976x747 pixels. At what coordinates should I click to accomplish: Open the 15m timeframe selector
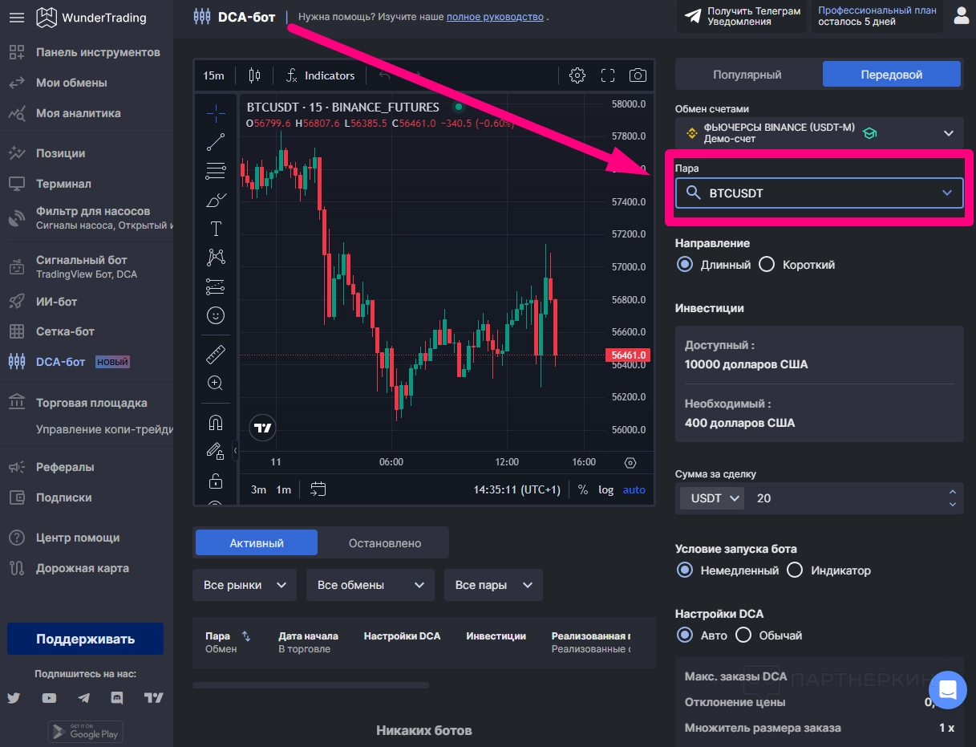click(213, 75)
